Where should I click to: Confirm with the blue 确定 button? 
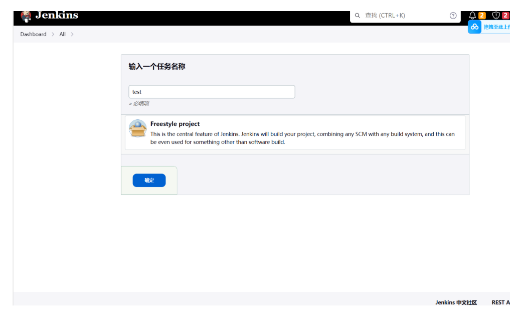tap(149, 180)
